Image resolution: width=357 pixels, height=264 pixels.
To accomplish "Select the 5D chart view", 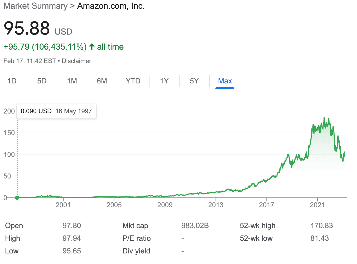I will click(42, 81).
